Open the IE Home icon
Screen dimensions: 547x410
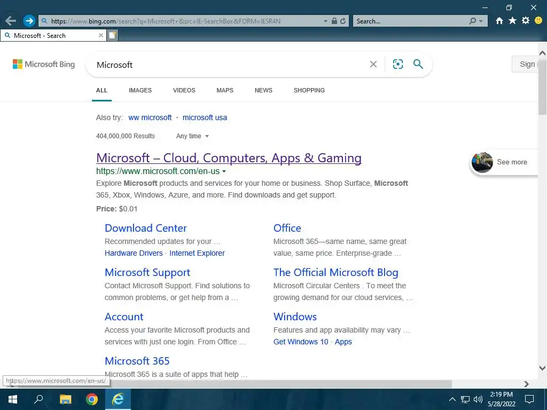tap(499, 21)
